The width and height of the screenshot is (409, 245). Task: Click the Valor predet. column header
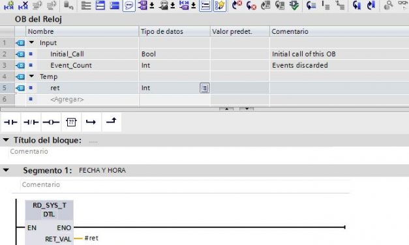(x=239, y=31)
